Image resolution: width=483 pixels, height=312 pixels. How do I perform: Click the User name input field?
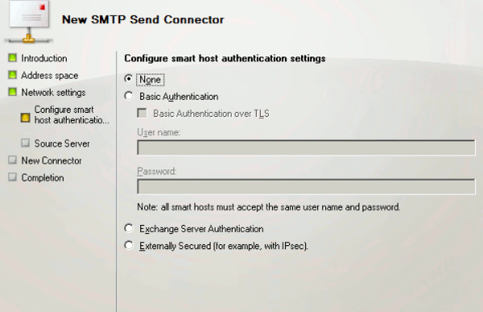point(306,148)
